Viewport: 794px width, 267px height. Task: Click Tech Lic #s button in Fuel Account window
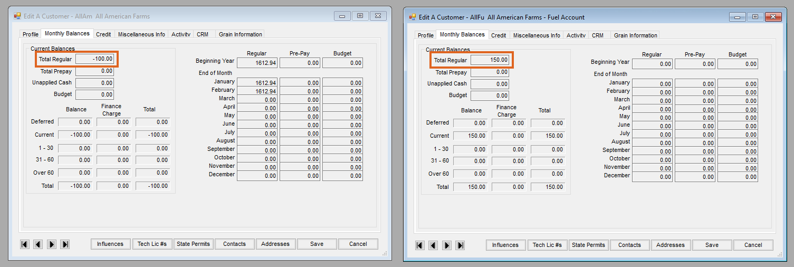[x=547, y=245]
